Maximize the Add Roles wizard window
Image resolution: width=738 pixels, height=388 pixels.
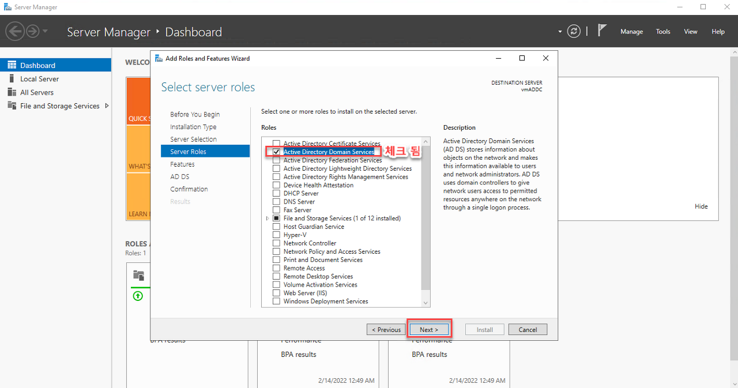coord(522,58)
